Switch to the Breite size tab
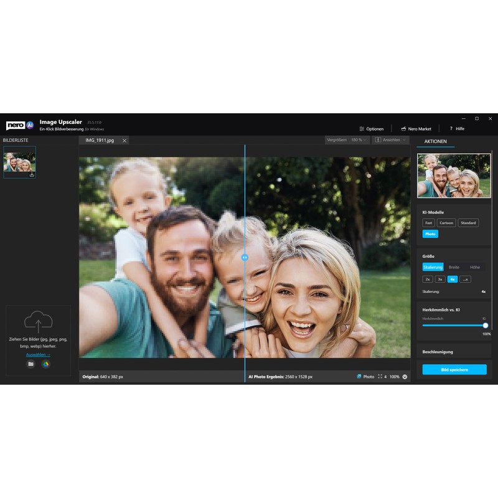The image size is (498, 498). tap(454, 267)
